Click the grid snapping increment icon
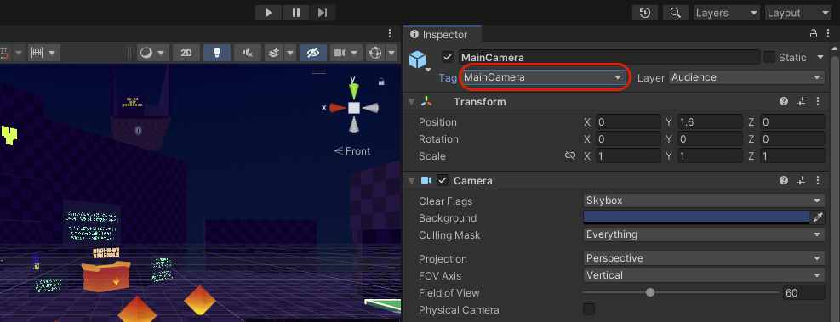This screenshot has height=322, width=840. tap(37, 53)
